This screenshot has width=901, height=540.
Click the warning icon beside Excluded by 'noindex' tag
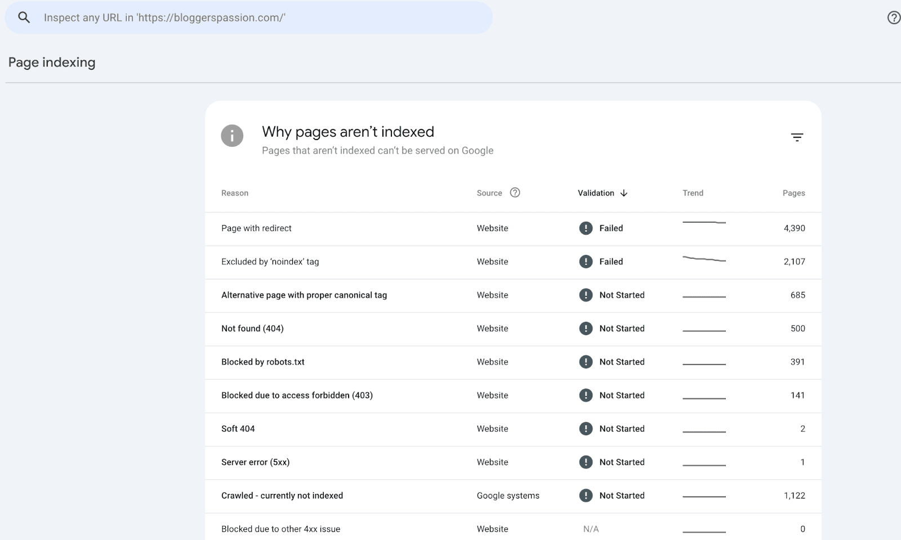586,262
